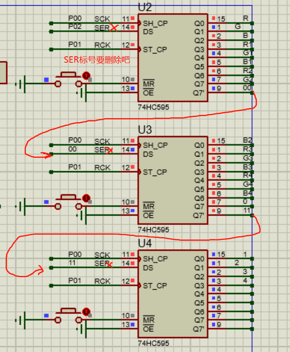
Task: Select the ground symbol left of U2's button
Action: pyautogui.click(x=21, y=84)
